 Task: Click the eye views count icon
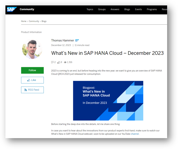point(65,62)
